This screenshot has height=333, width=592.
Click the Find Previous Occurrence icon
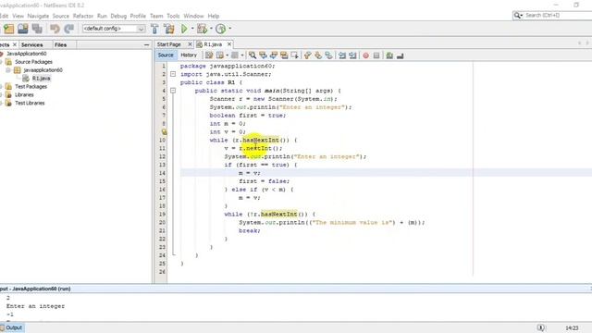(x=263, y=55)
